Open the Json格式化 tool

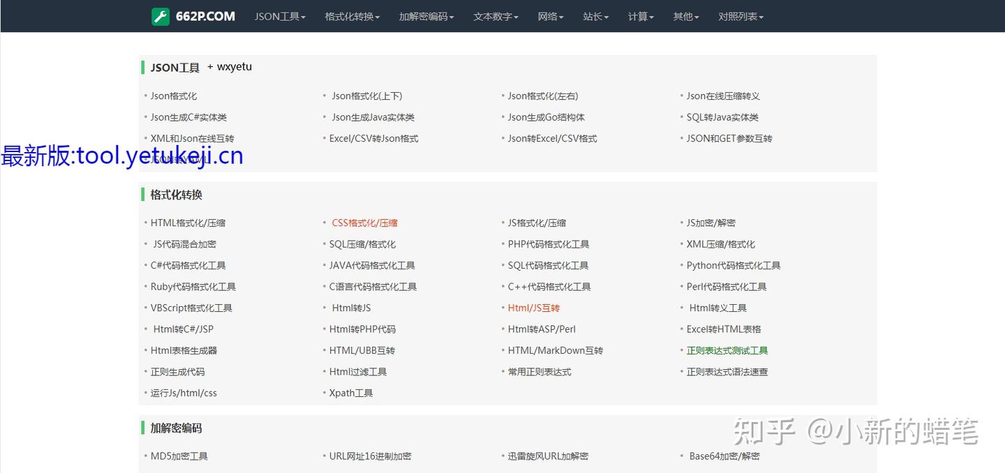coord(173,96)
